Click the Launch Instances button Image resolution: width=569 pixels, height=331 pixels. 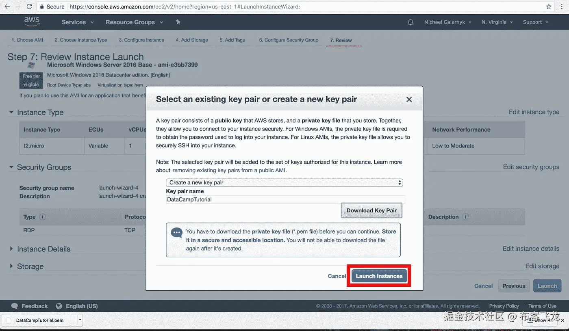(379, 276)
